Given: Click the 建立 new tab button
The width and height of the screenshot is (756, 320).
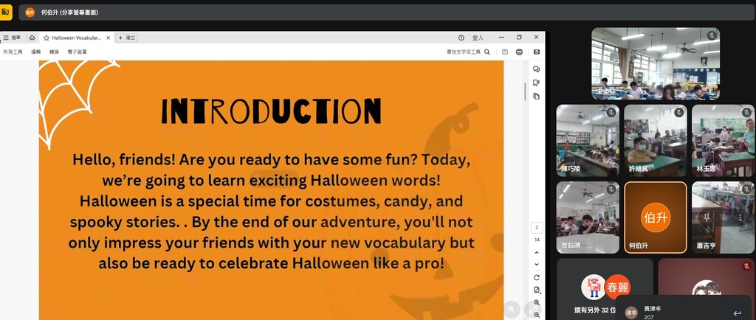Looking at the screenshot, I should [x=126, y=38].
